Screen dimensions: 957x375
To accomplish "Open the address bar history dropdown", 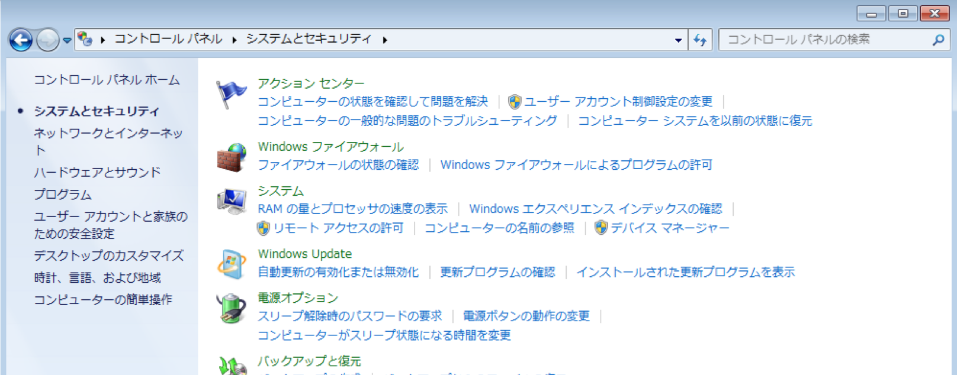I will click(x=678, y=40).
